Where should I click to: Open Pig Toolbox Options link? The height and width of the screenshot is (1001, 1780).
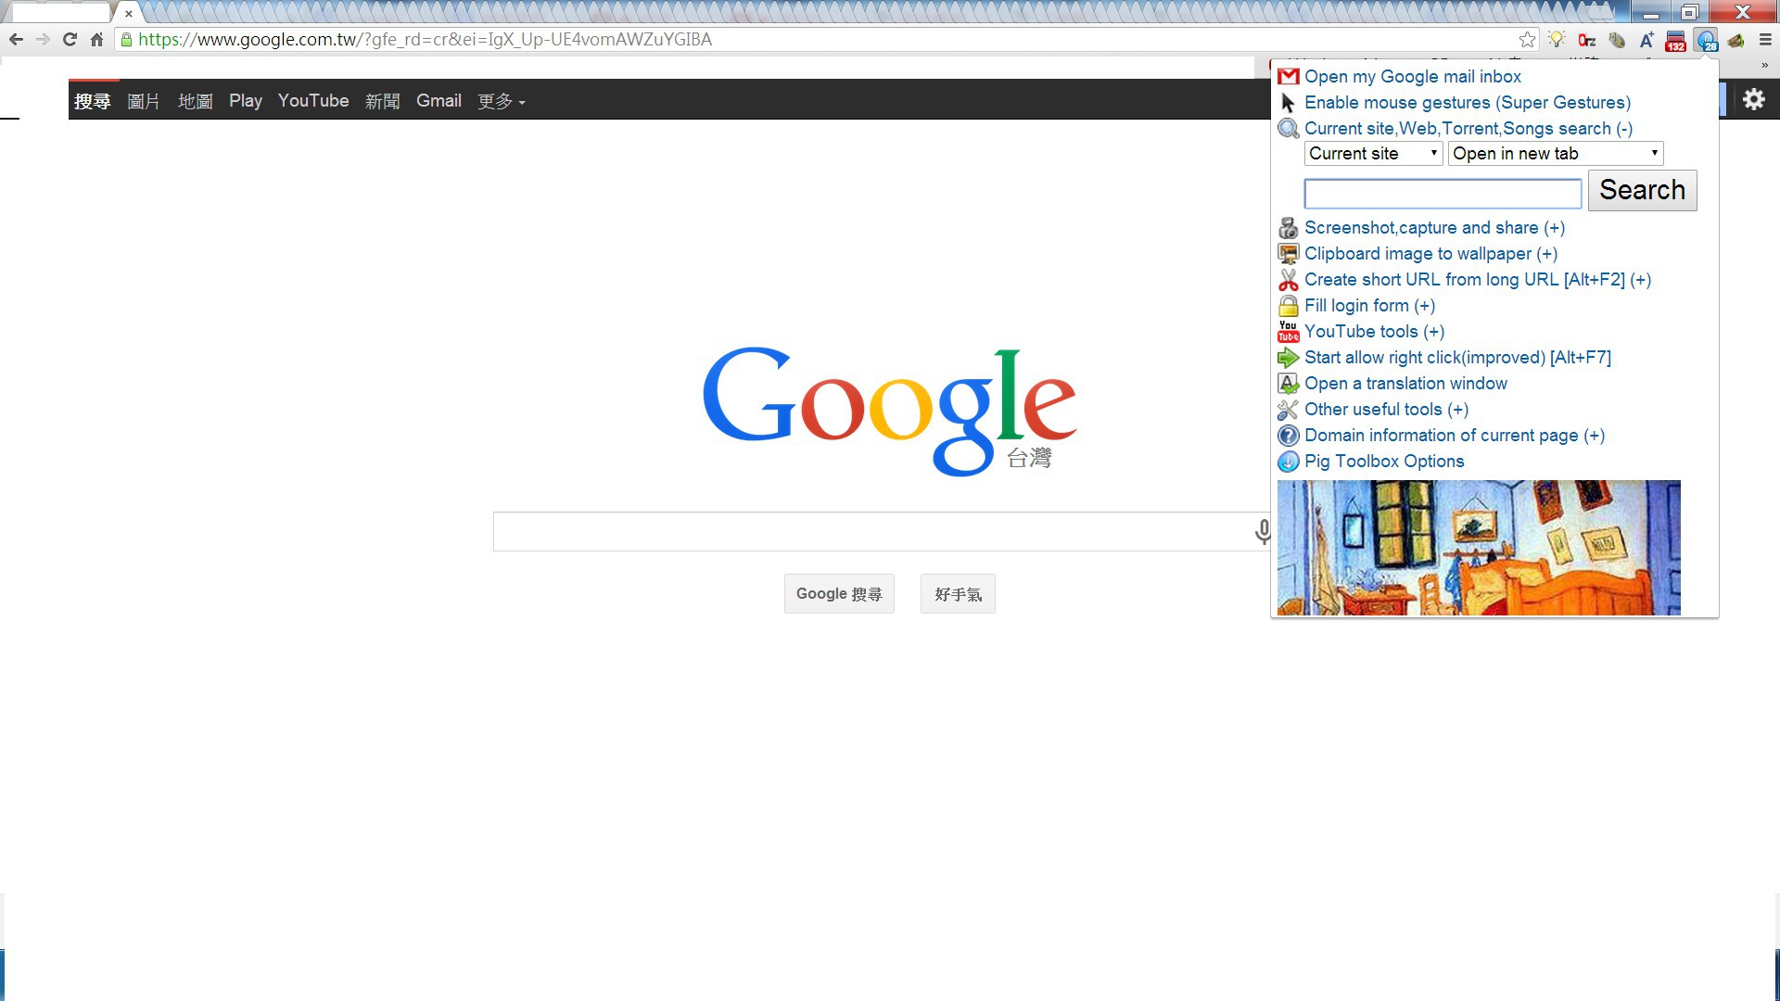coord(1383,462)
